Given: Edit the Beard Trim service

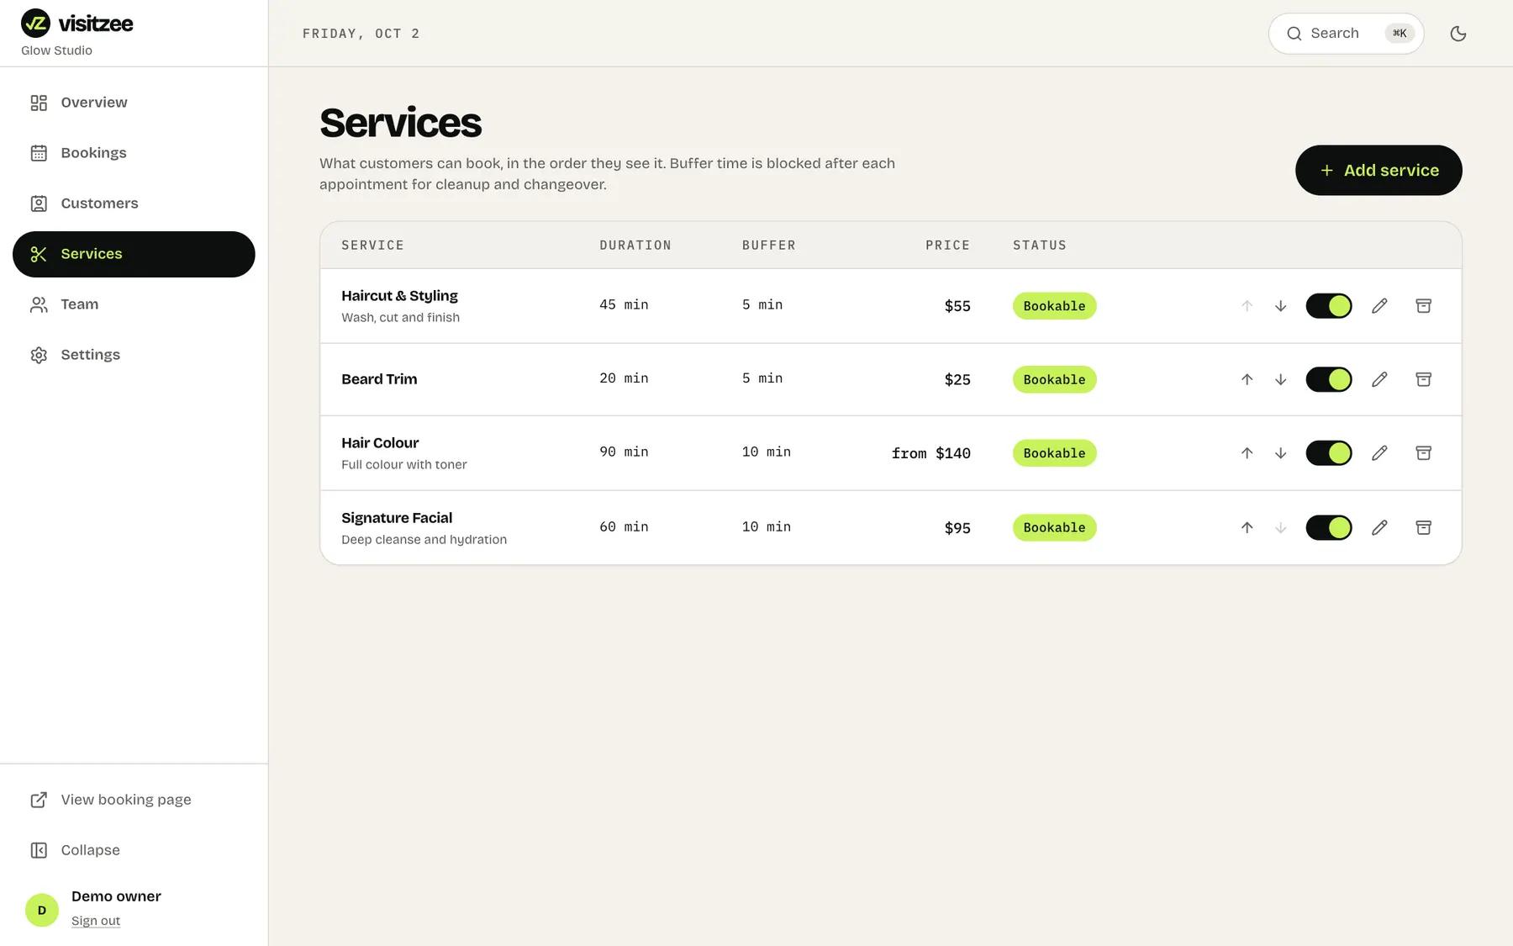Looking at the screenshot, I should (x=1379, y=379).
